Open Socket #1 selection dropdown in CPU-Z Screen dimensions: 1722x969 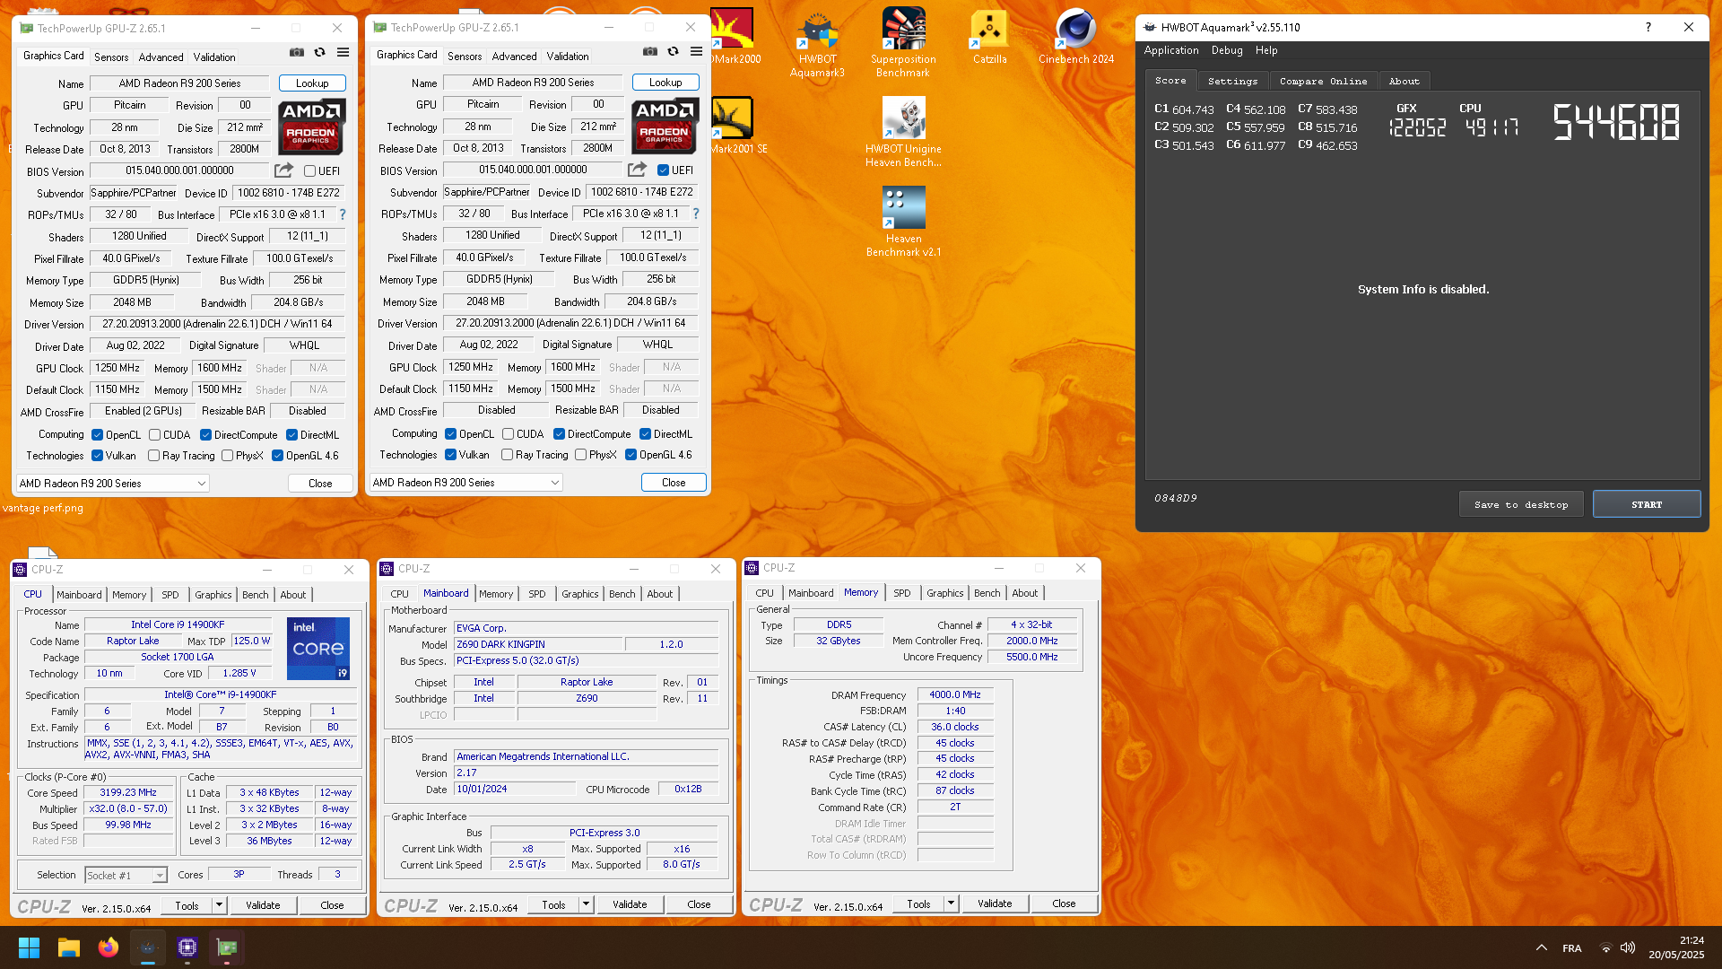126,875
